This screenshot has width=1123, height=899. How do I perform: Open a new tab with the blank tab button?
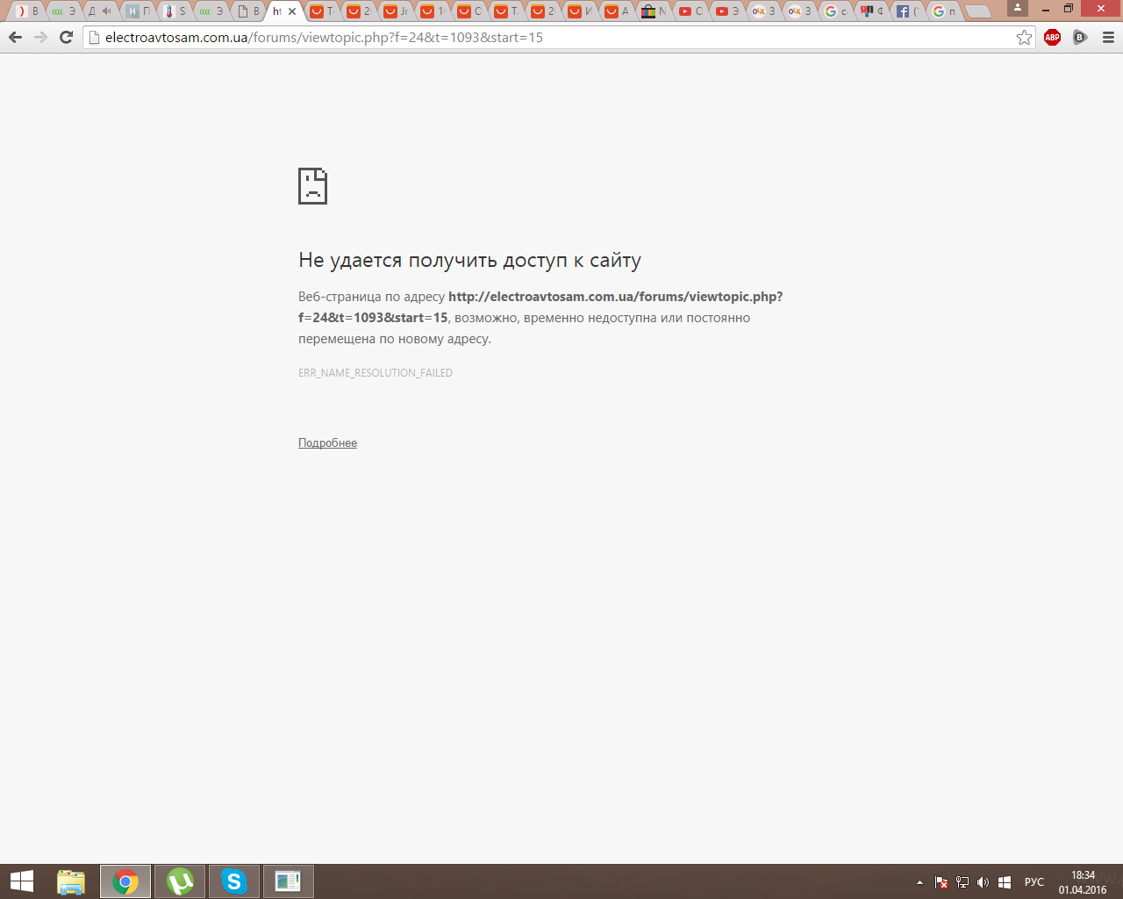tap(977, 11)
